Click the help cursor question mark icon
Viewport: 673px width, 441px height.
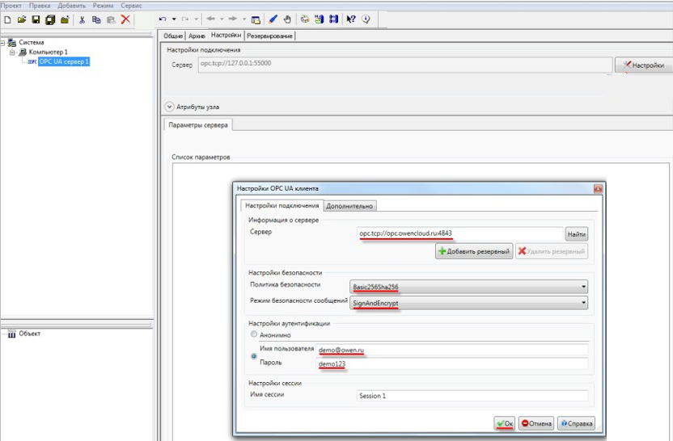(x=351, y=19)
